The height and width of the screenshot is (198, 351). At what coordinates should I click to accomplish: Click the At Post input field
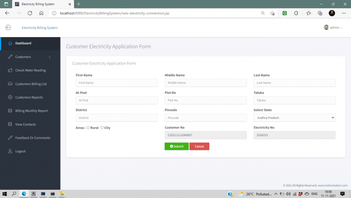click(x=117, y=100)
